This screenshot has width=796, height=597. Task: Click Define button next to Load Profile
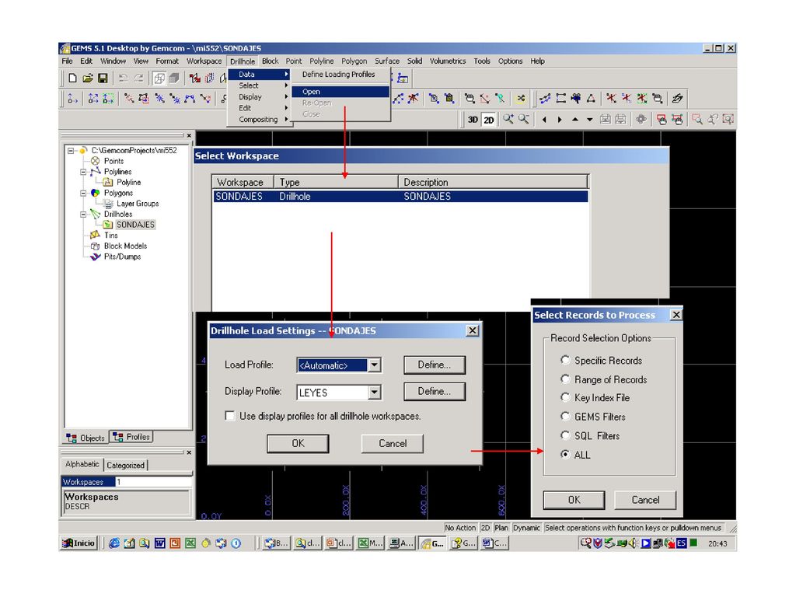pyautogui.click(x=435, y=365)
